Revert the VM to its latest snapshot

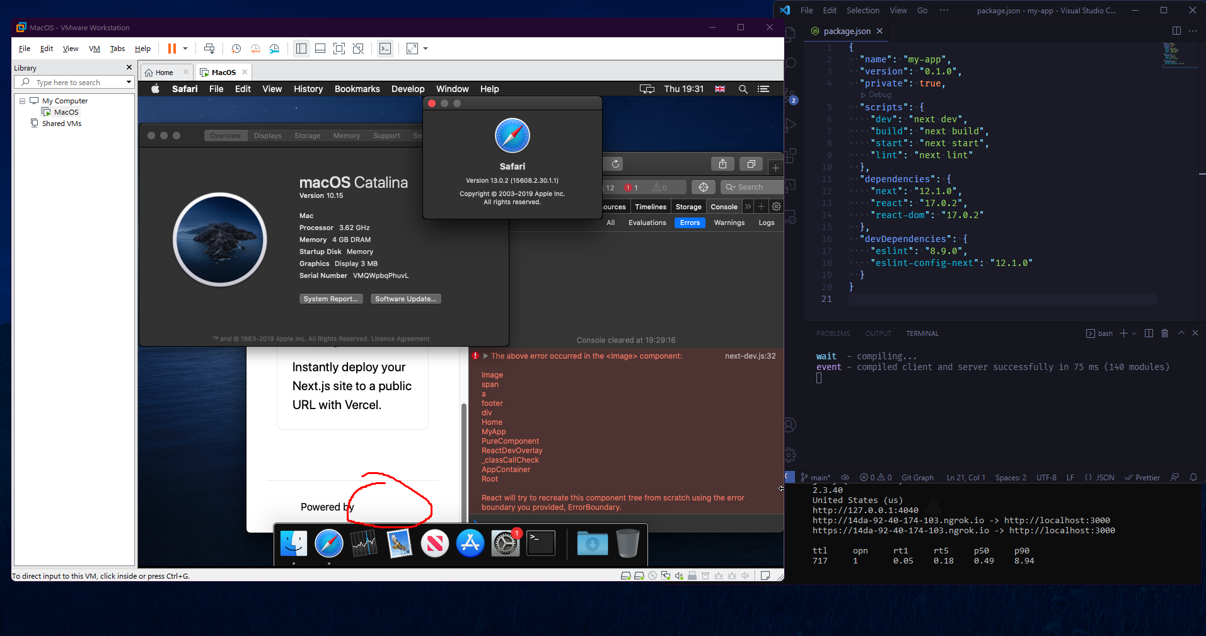point(255,49)
